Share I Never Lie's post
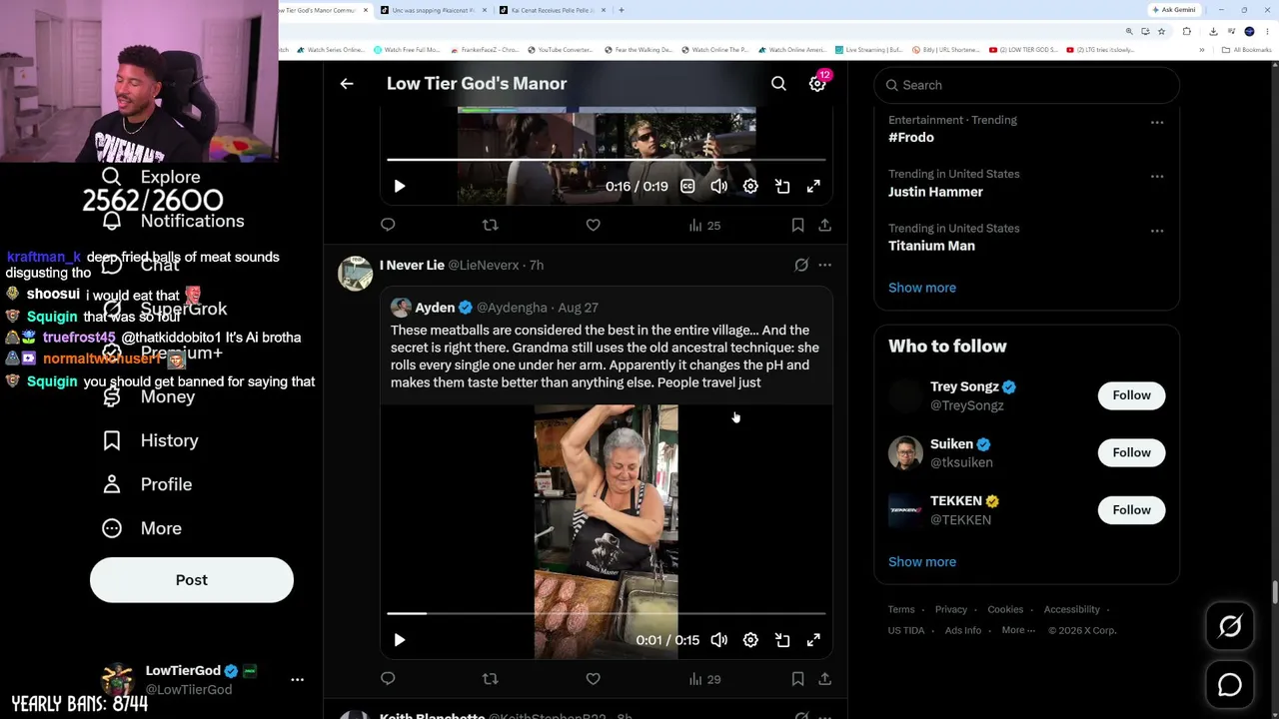The width and height of the screenshot is (1279, 719). (x=824, y=679)
